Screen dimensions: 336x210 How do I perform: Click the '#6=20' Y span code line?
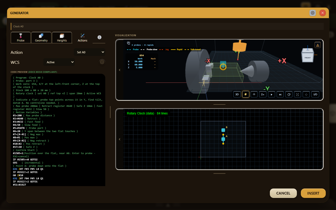point(45,131)
